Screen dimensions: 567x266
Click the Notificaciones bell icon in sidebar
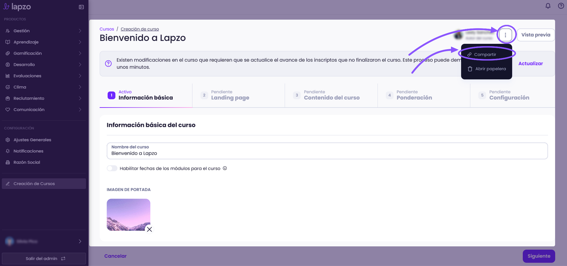(8, 151)
